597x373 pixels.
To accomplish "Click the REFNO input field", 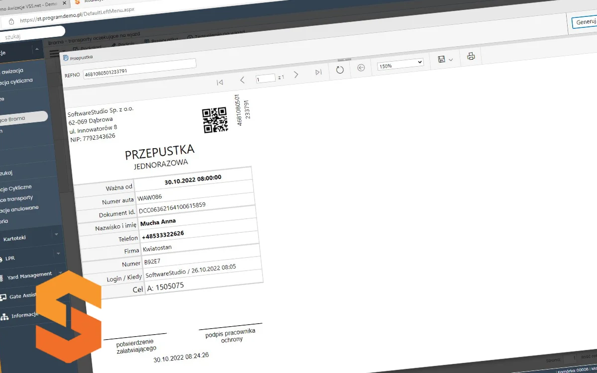I will [139, 67].
